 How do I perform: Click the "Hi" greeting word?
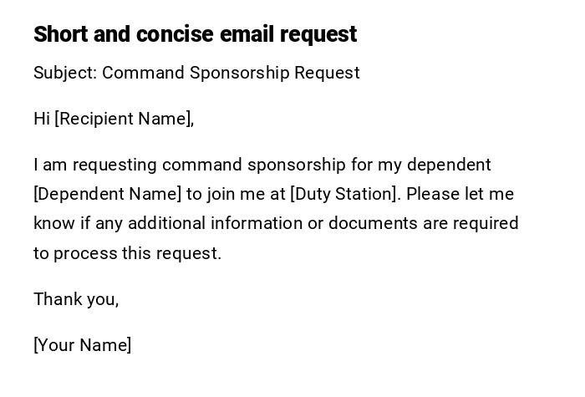click(x=42, y=120)
